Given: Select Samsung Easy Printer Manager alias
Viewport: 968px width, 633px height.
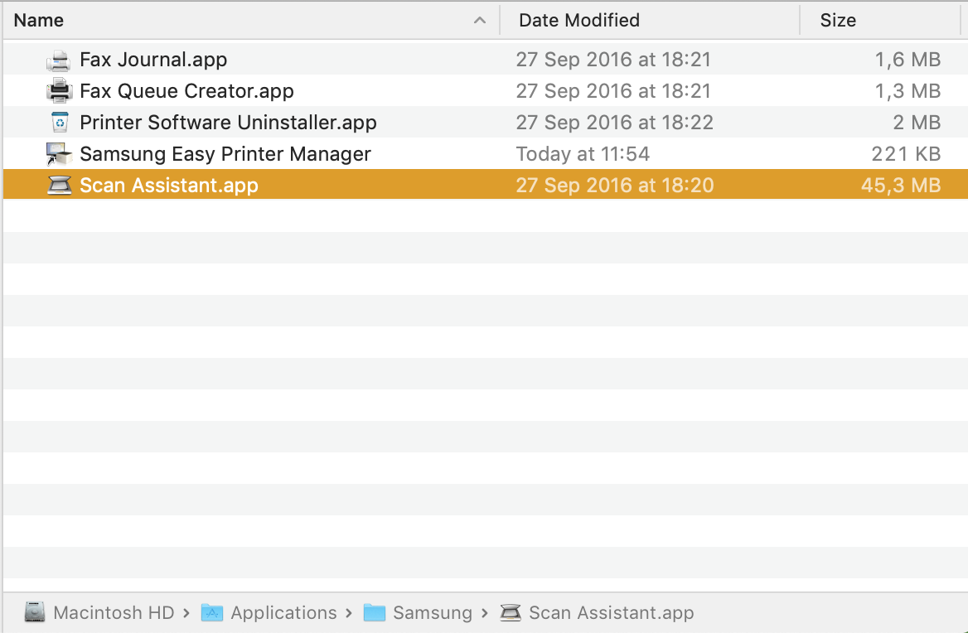Looking at the screenshot, I should [225, 154].
